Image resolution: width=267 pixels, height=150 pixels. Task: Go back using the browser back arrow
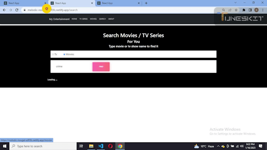point(4,10)
